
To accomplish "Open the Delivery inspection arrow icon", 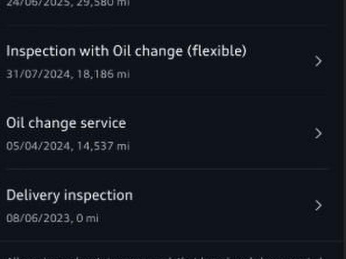I will (x=319, y=205).
